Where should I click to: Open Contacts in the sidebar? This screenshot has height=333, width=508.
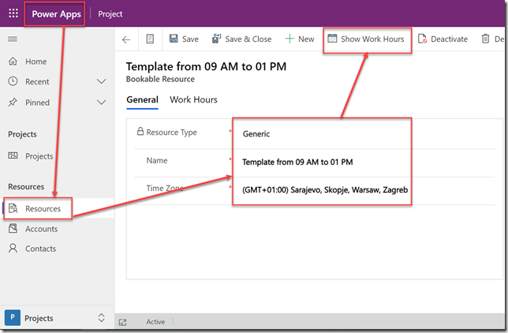click(x=40, y=249)
